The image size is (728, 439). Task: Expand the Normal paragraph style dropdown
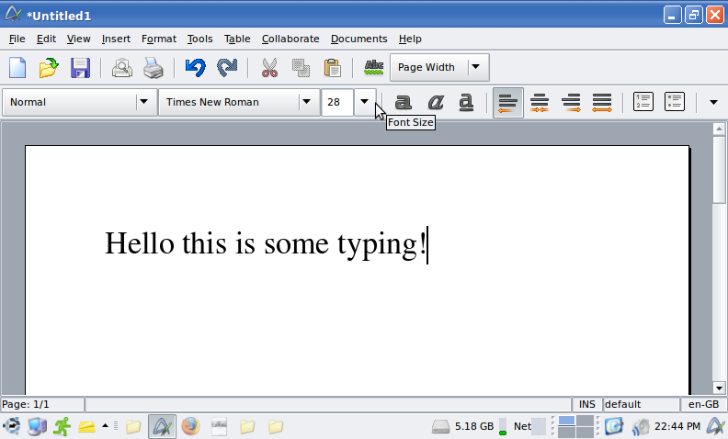(143, 102)
